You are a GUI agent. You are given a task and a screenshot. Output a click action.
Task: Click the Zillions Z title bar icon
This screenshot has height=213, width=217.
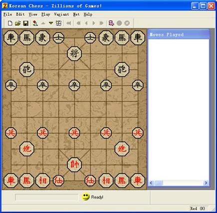coord(4,6)
